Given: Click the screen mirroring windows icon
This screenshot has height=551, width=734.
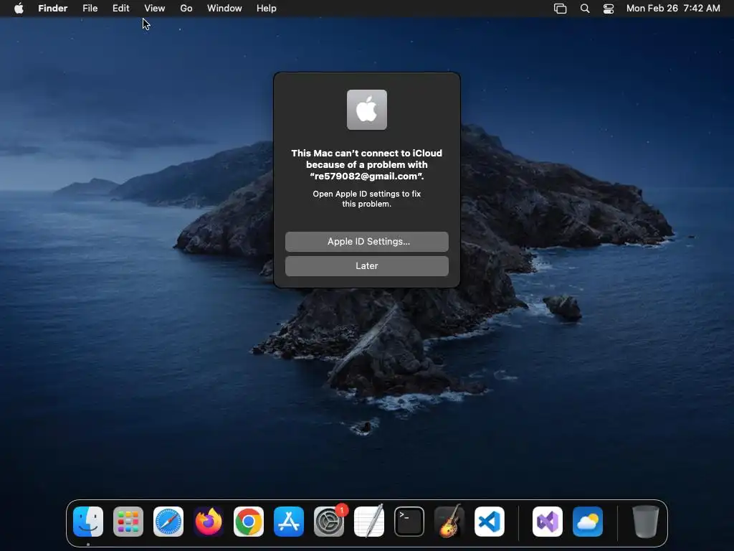Looking at the screenshot, I should pyautogui.click(x=561, y=9).
